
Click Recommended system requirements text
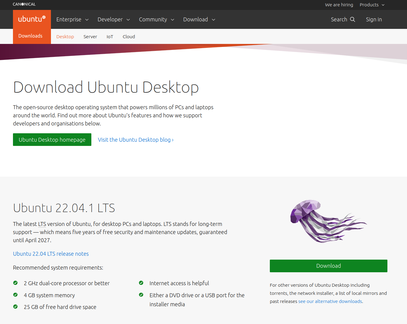pyautogui.click(x=58, y=268)
